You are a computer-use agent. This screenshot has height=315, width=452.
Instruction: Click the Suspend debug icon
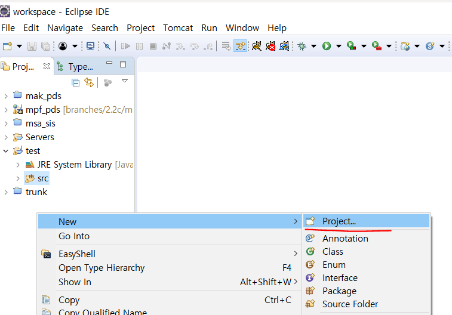(139, 46)
